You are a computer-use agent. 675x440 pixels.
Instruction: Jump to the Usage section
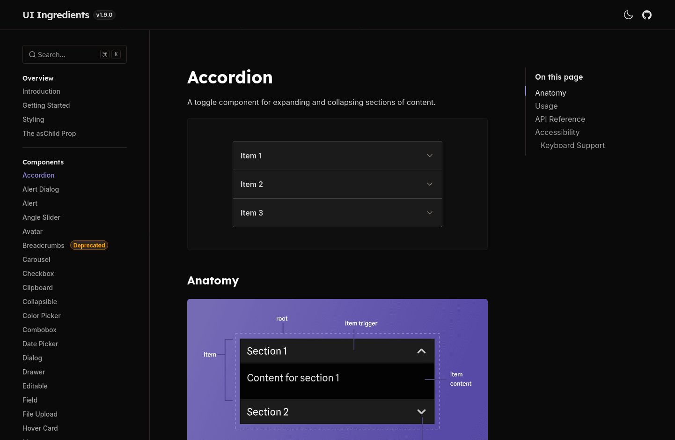[x=546, y=106]
